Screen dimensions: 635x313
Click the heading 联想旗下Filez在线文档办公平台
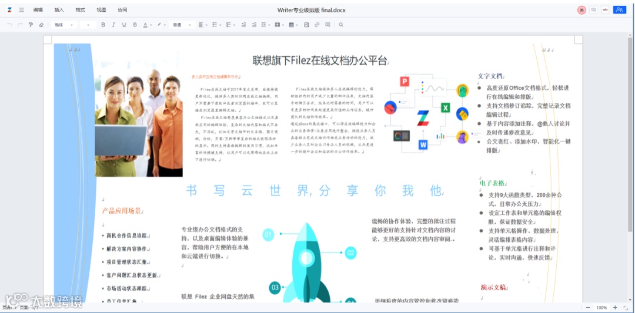pyautogui.click(x=320, y=60)
